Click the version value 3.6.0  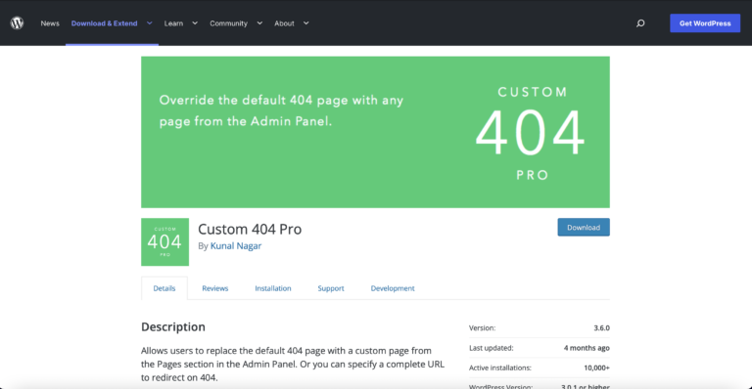[x=601, y=327]
